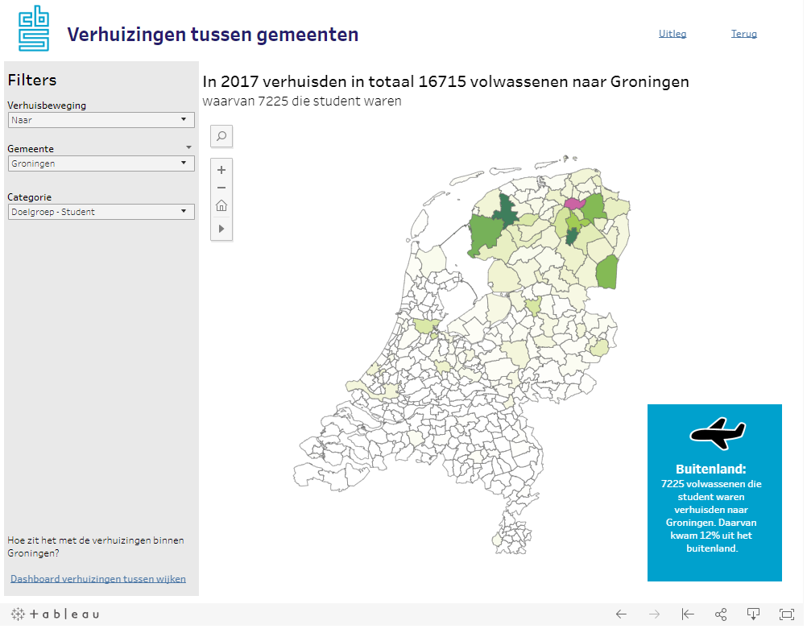This screenshot has width=807, height=633.
Task: Open the Tableau download menu
Action: pos(754,614)
